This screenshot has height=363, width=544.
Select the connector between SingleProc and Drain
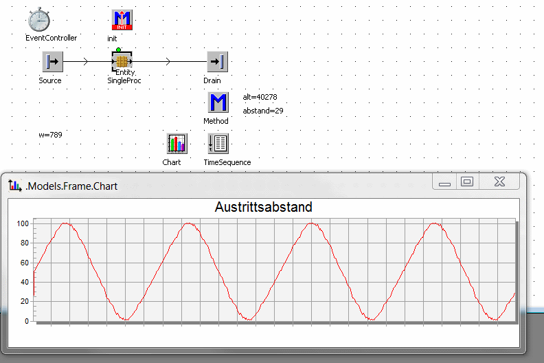(169, 61)
